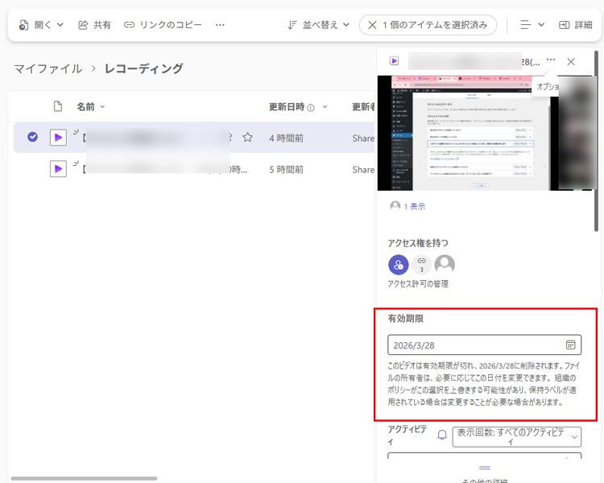
Task: Open the toolbar's more options ellipsis
Action: 220,25
